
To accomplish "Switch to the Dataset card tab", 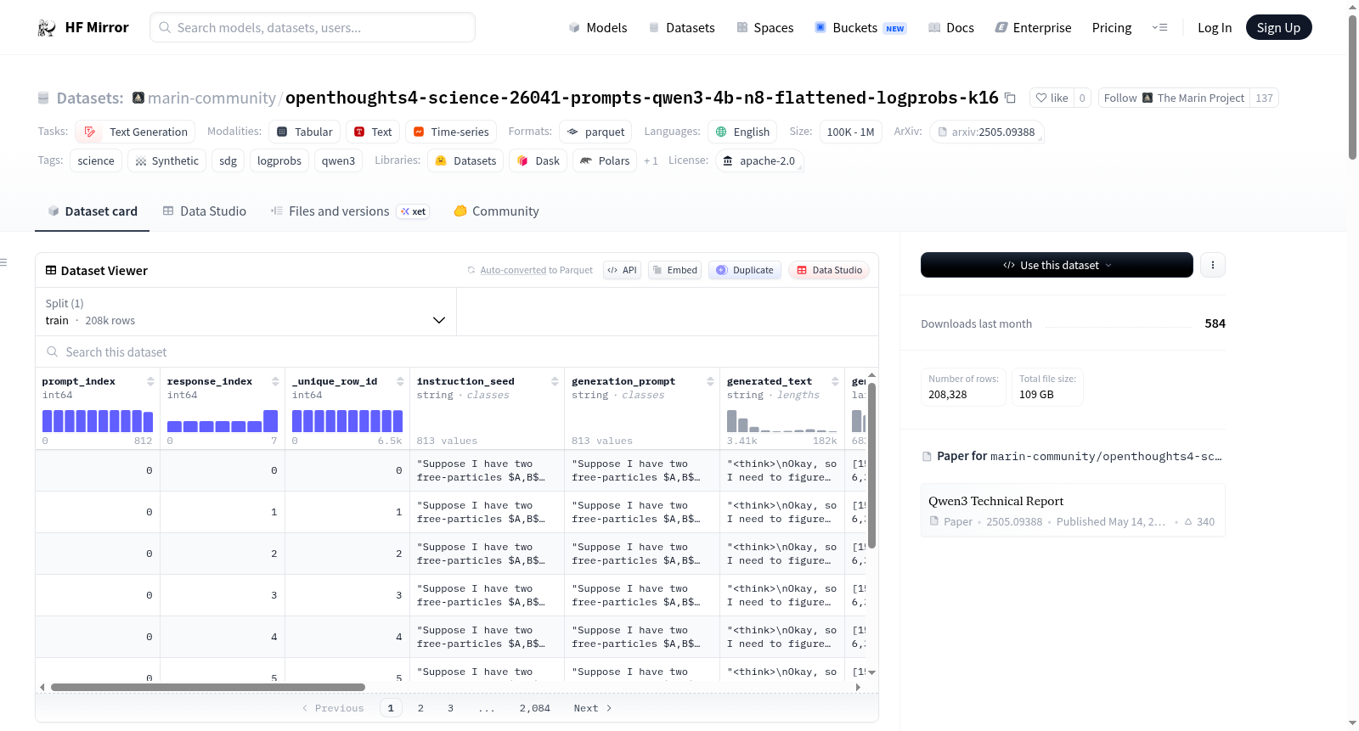I will coord(92,211).
